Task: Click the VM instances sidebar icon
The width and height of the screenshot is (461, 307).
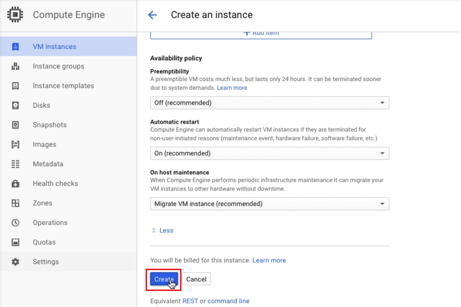Action: [x=16, y=47]
